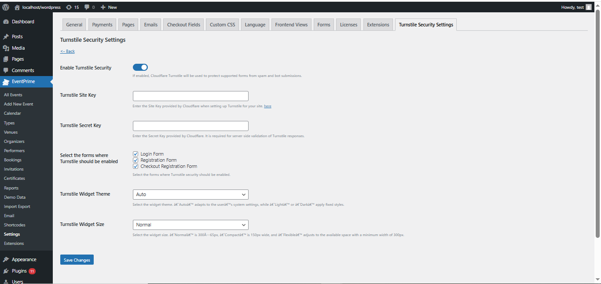Click the red 11 badge on Plugins
The height and width of the screenshot is (284, 601).
click(32, 271)
